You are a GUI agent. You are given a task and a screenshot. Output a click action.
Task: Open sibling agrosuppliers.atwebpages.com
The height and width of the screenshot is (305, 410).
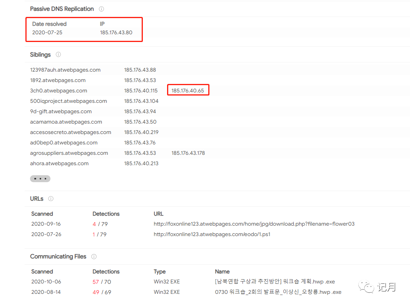(69, 153)
